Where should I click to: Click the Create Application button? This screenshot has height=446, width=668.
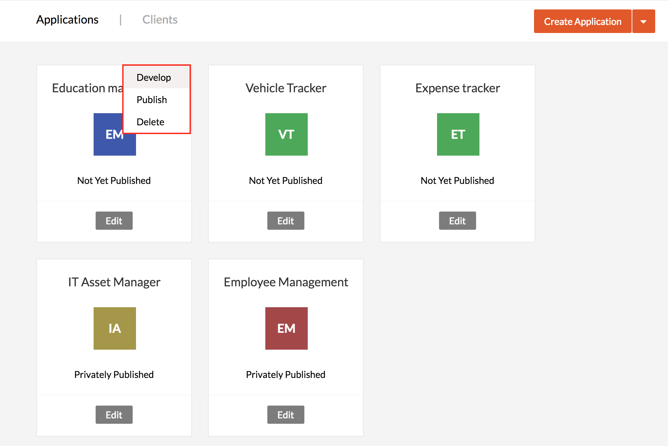[582, 21]
